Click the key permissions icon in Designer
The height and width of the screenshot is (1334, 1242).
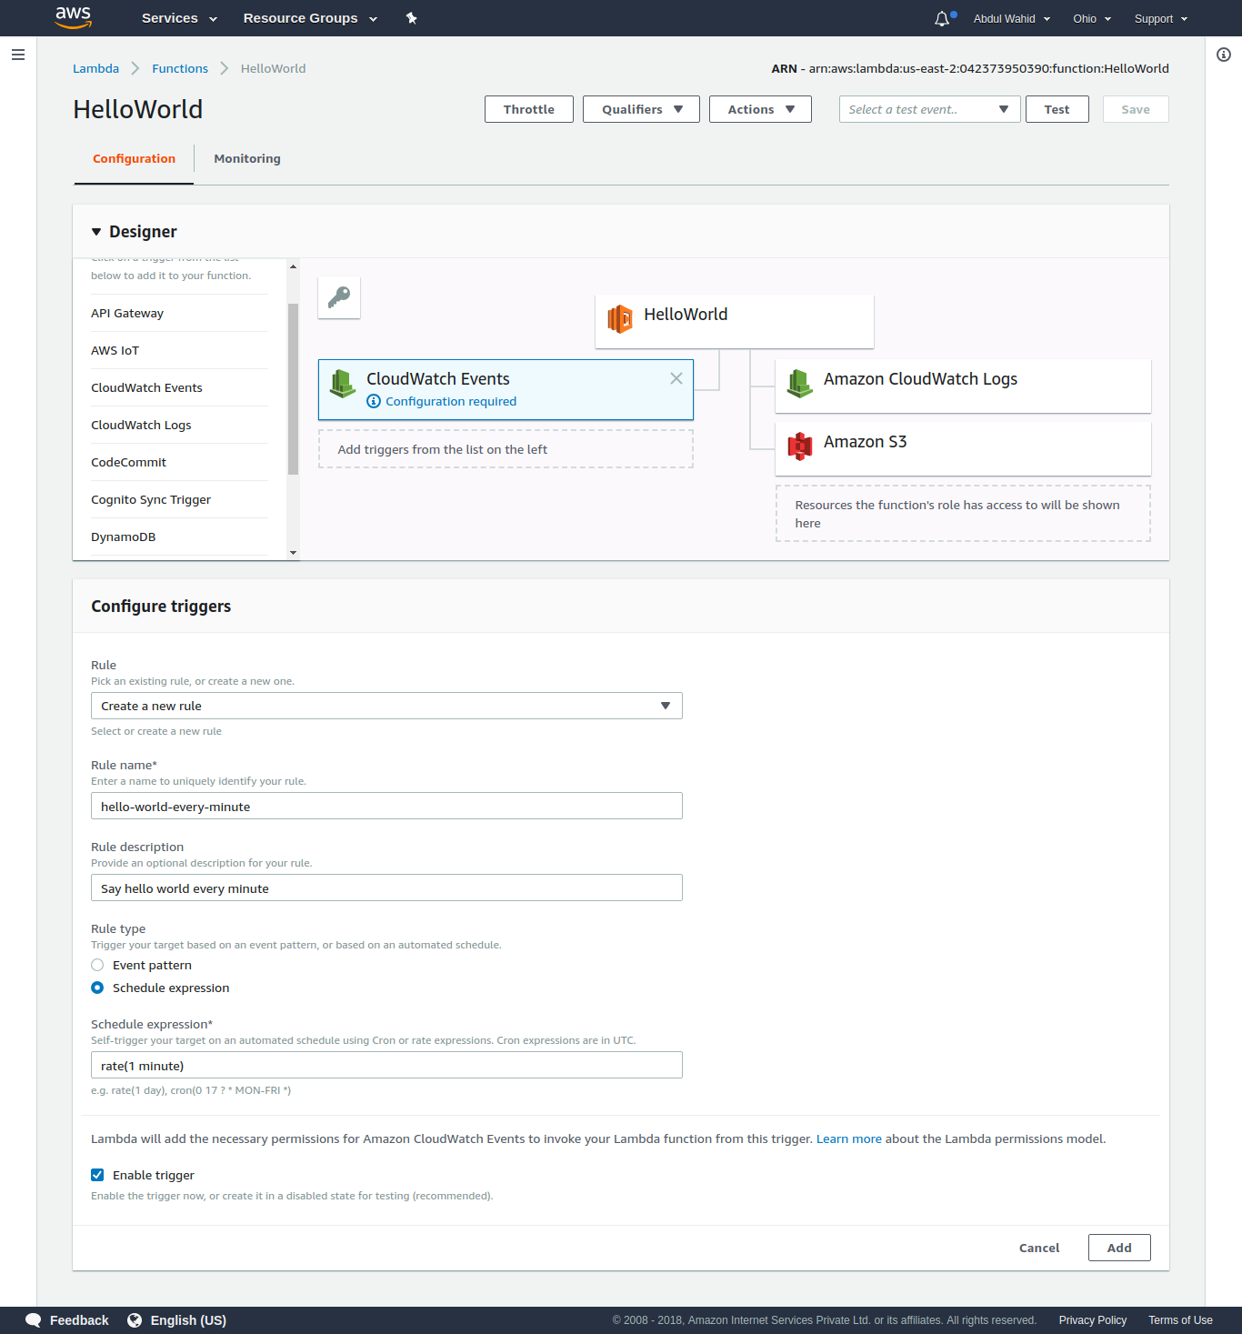(339, 297)
